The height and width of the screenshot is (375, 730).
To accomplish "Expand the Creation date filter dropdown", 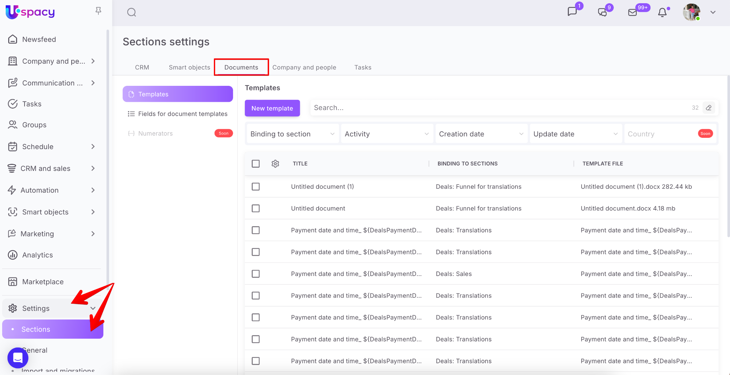I will click(x=480, y=134).
